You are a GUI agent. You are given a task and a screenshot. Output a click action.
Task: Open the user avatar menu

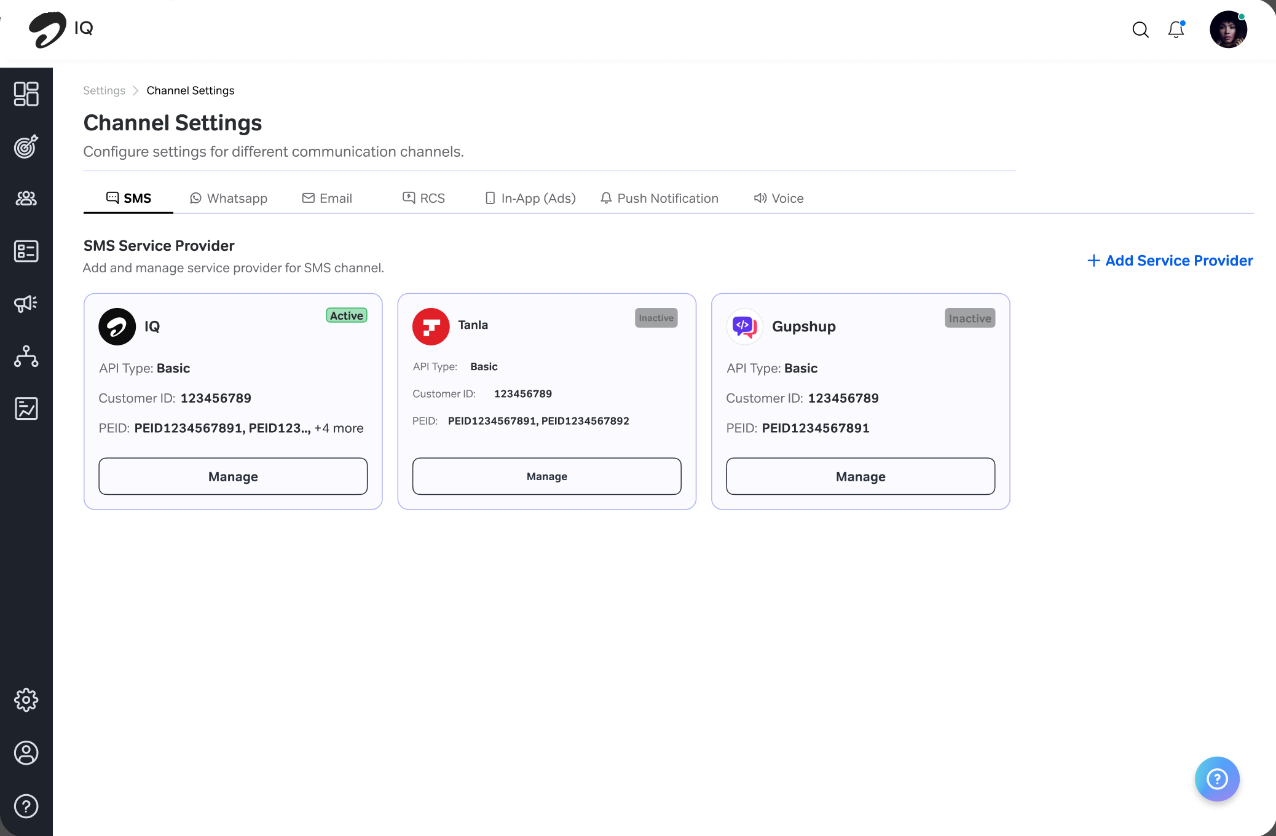coord(1228,30)
